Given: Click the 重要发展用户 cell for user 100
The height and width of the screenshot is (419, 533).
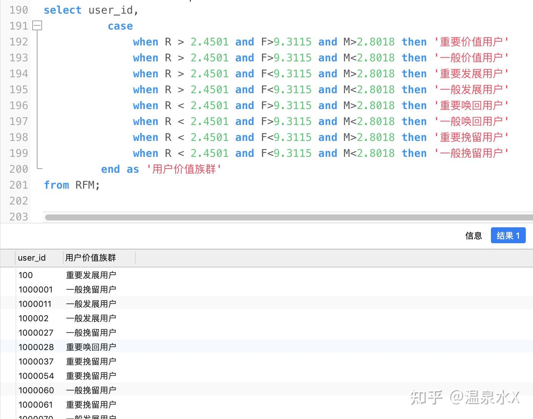Looking at the screenshot, I should [91, 275].
